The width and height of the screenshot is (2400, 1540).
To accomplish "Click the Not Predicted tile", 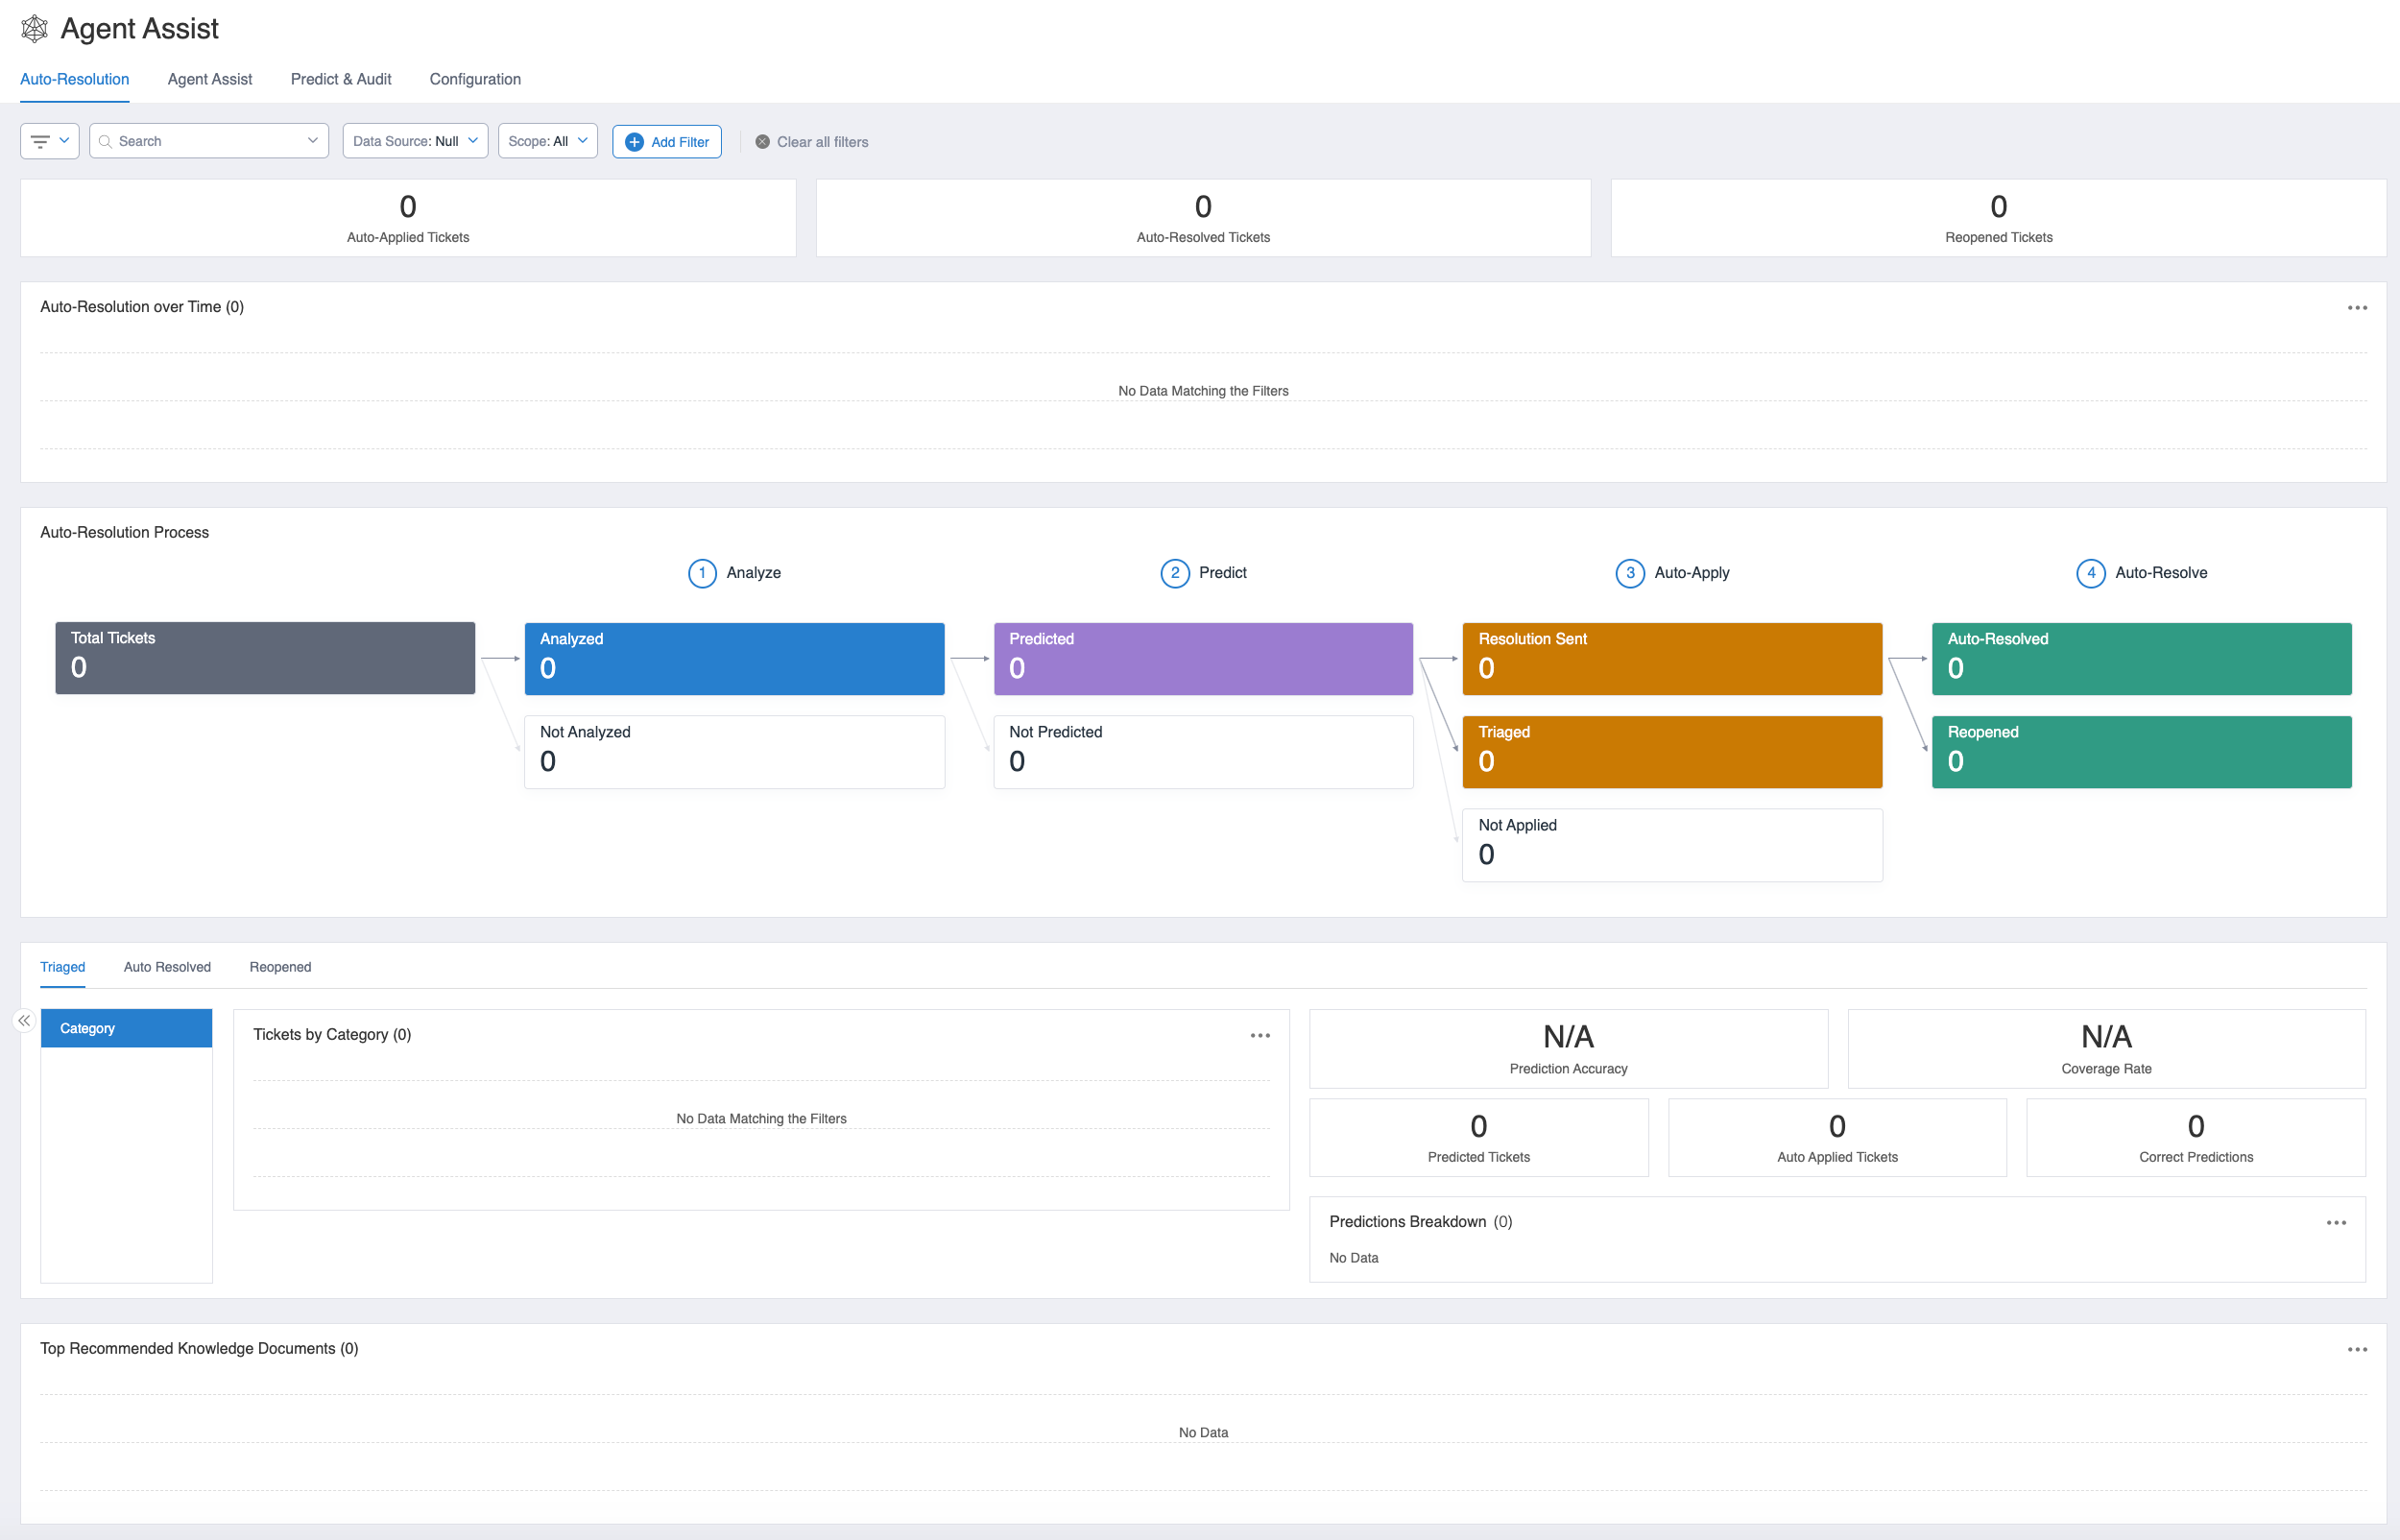I will [x=1203, y=752].
